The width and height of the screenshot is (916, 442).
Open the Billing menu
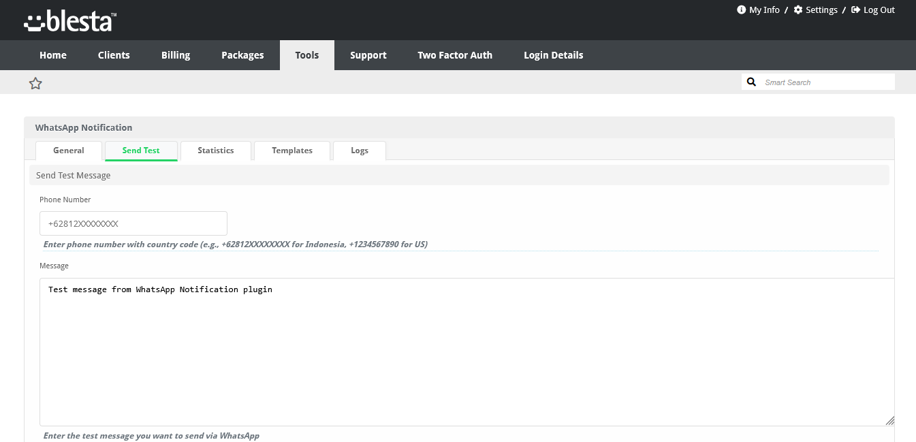click(x=176, y=55)
